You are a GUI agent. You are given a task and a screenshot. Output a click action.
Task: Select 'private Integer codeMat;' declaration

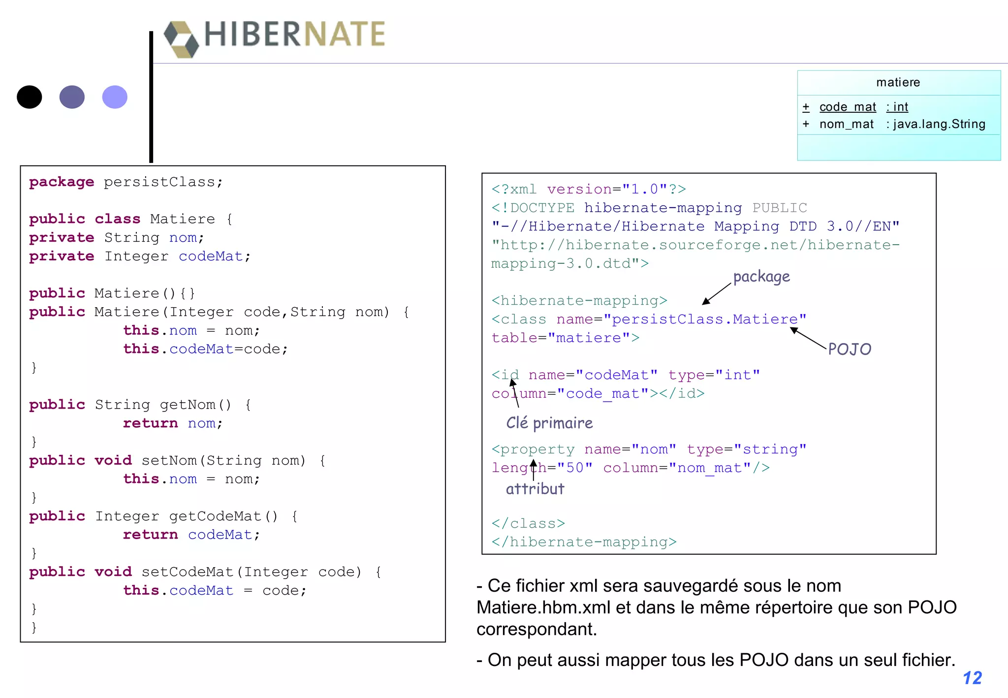140,256
